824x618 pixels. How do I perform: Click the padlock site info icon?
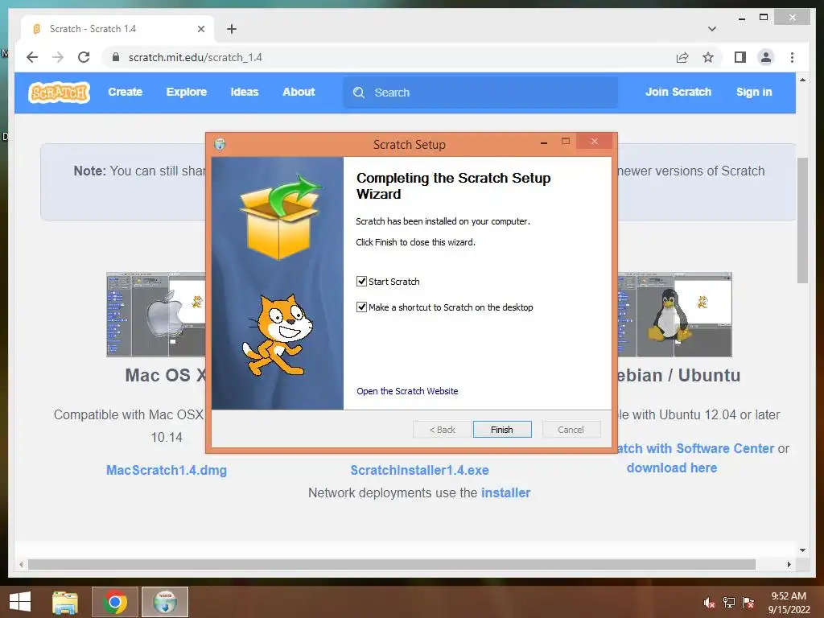(x=116, y=57)
